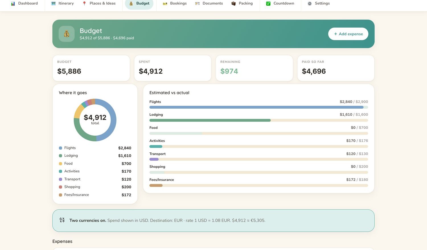Click the Budget tab money bag icon
Image resolution: width=427 pixels, height=250 pixels.
tap(131, 4)
